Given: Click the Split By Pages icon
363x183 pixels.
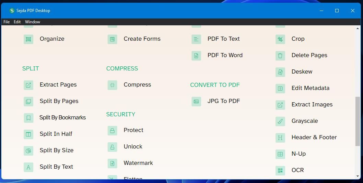Looking at the screenshot, I should pos(28,102).
